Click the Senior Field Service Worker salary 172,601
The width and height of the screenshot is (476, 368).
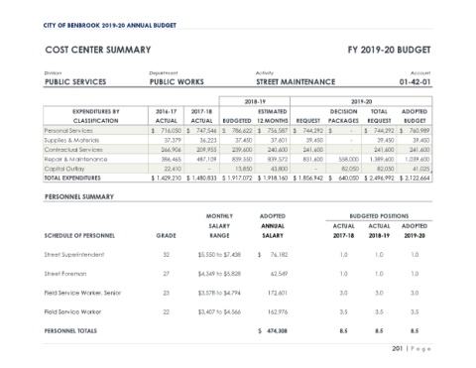(278, 293)
